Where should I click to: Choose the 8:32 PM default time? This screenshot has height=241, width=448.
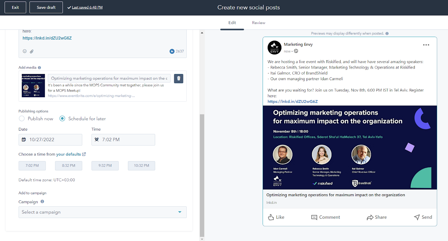click(69, 166)
